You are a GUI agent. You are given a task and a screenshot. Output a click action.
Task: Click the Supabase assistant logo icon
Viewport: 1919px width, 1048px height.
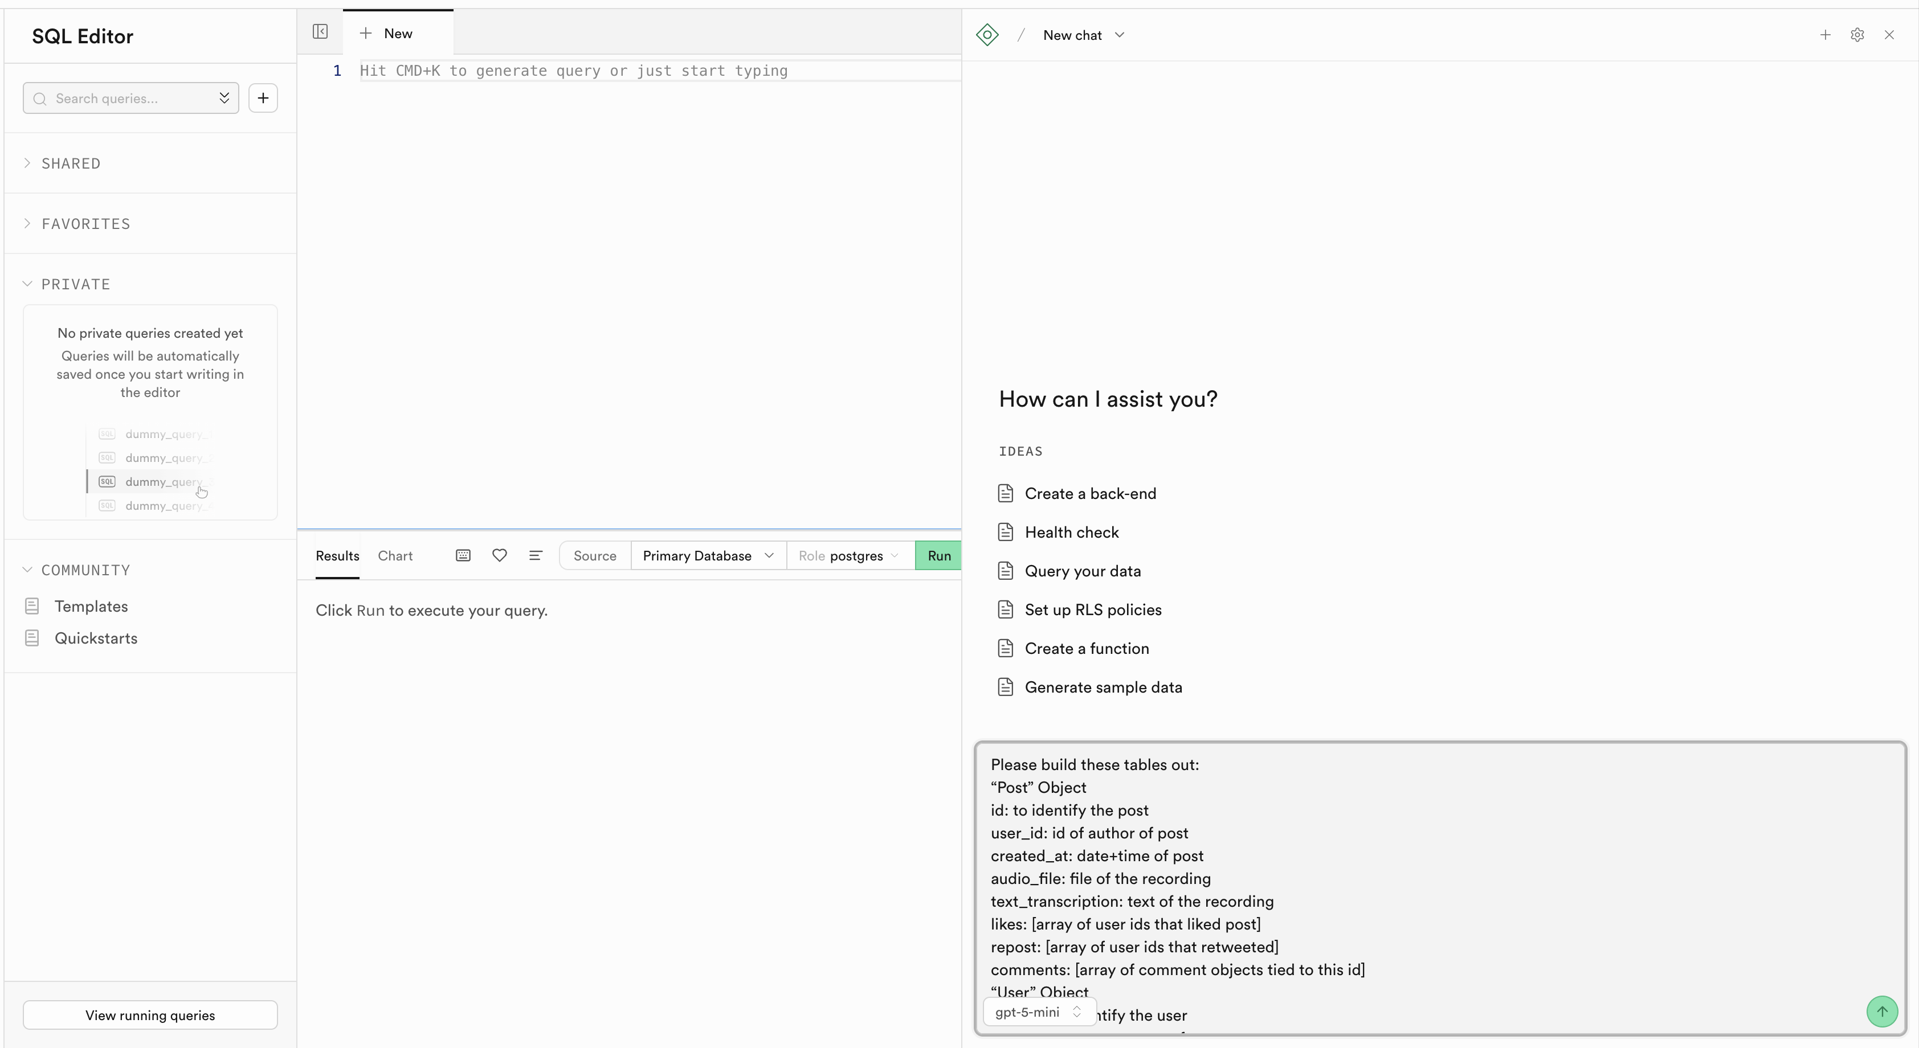tap(987, 34)
